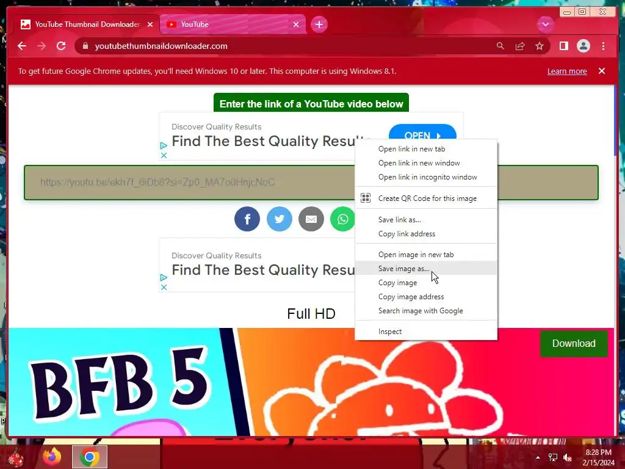Choose Open image in new tab

425,255
